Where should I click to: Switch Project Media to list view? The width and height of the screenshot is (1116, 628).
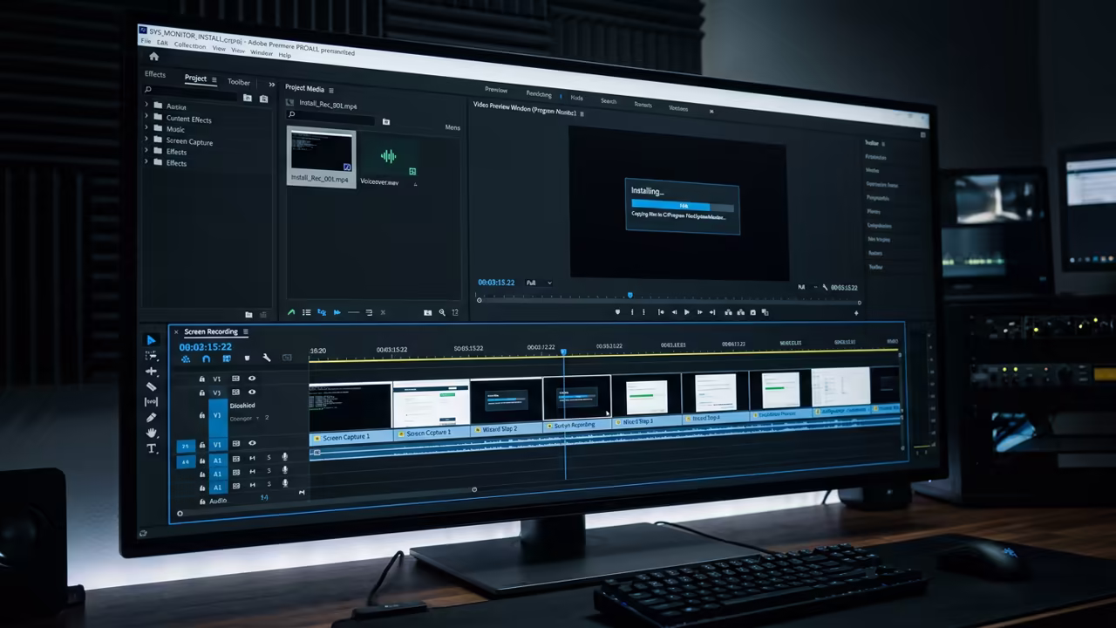[x=306, y=311]
